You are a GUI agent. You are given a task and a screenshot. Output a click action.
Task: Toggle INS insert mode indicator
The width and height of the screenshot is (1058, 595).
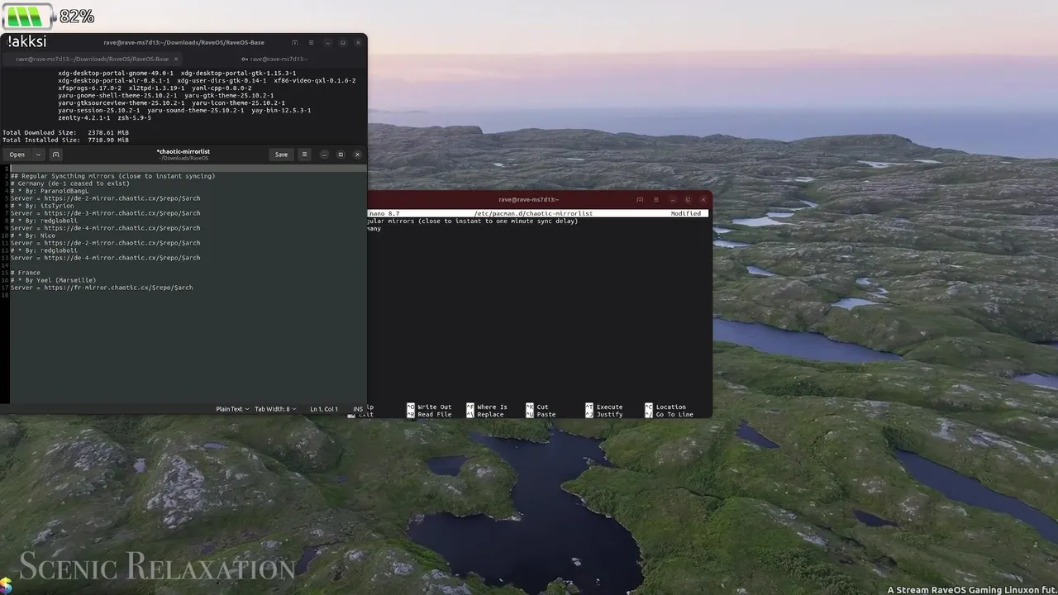coord(357,409)
